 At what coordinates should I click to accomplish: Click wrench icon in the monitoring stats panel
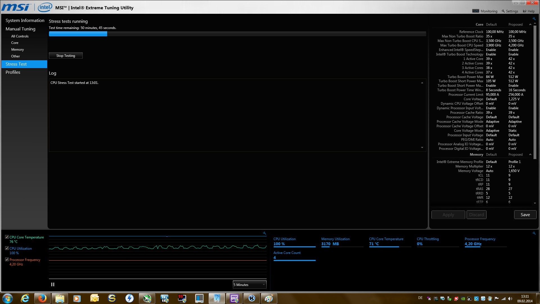click(534, 233)
